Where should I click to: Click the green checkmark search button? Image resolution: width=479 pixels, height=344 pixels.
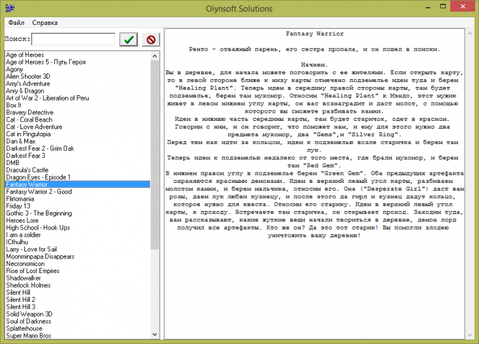(x=128, y=40)
